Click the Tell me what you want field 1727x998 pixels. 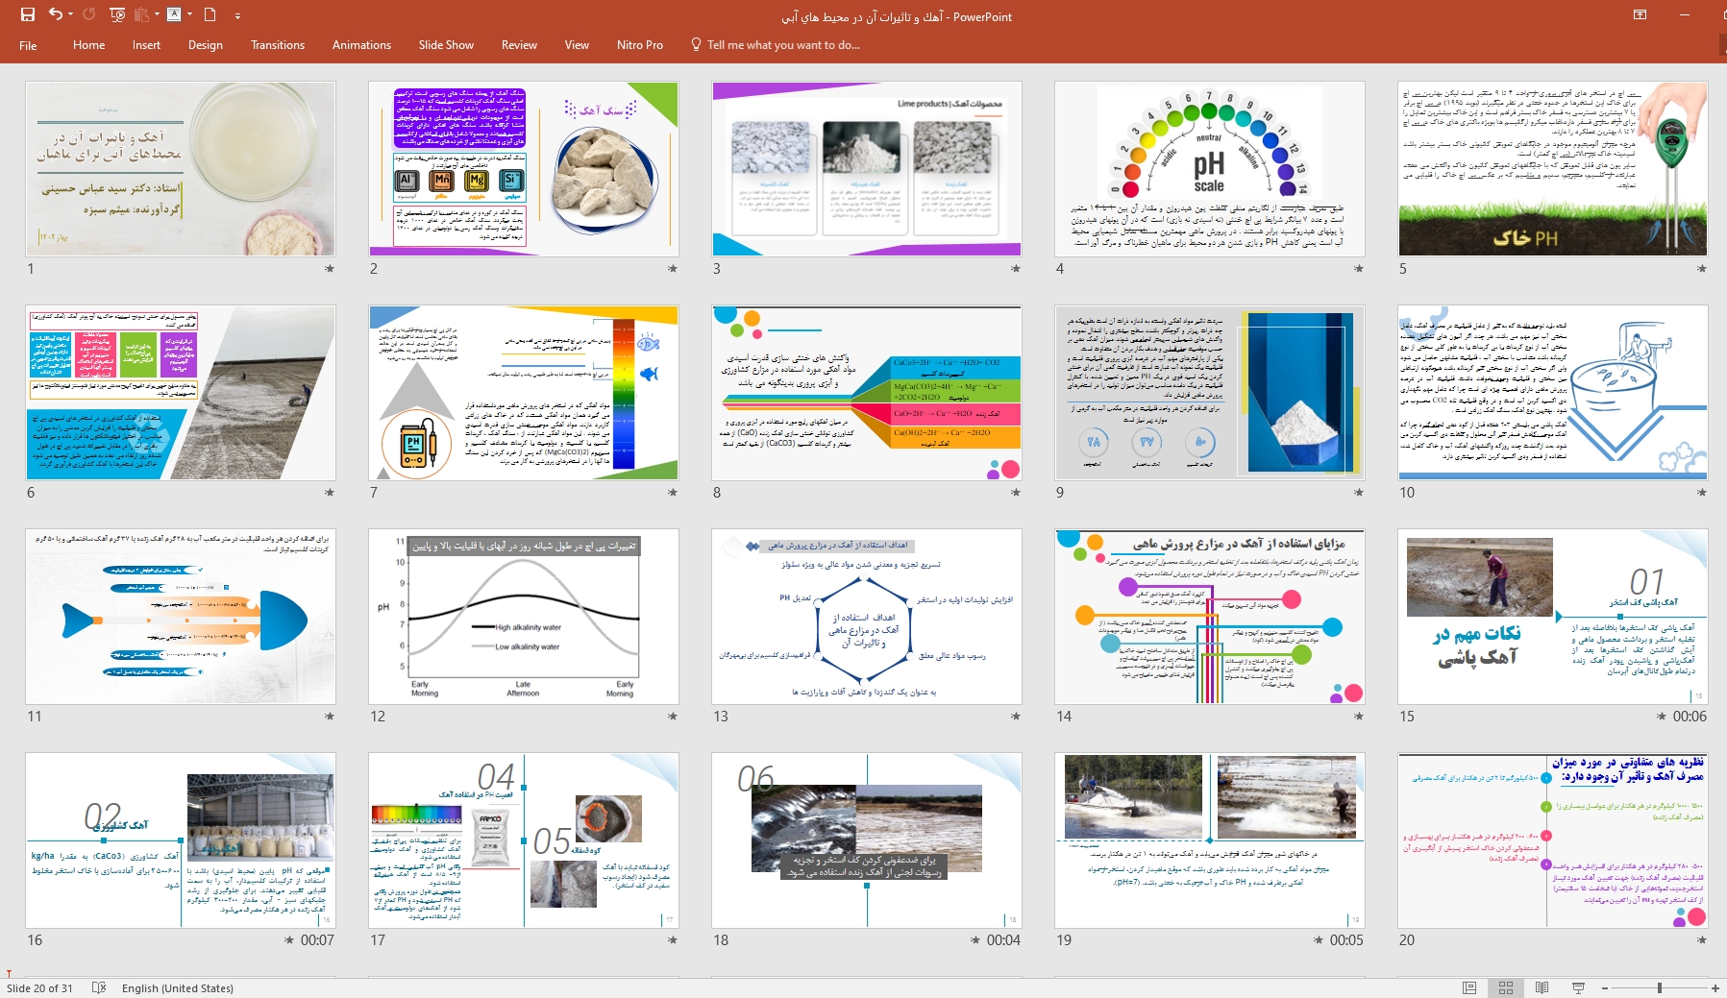(782, 45)
